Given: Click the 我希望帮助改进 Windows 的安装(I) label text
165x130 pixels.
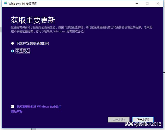Looking at the screenshot, I should coord(39,106).
